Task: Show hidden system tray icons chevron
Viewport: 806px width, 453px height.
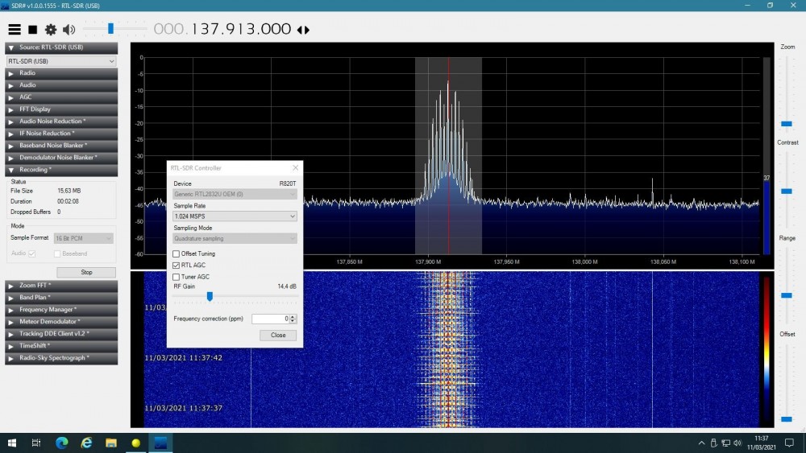Action: point(701,443)
